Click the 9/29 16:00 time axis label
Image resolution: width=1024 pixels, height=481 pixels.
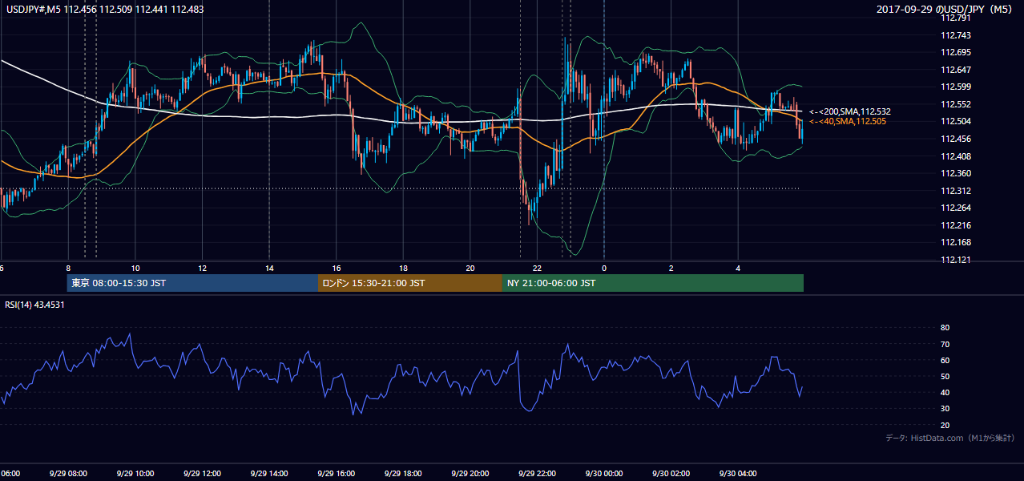336,474
